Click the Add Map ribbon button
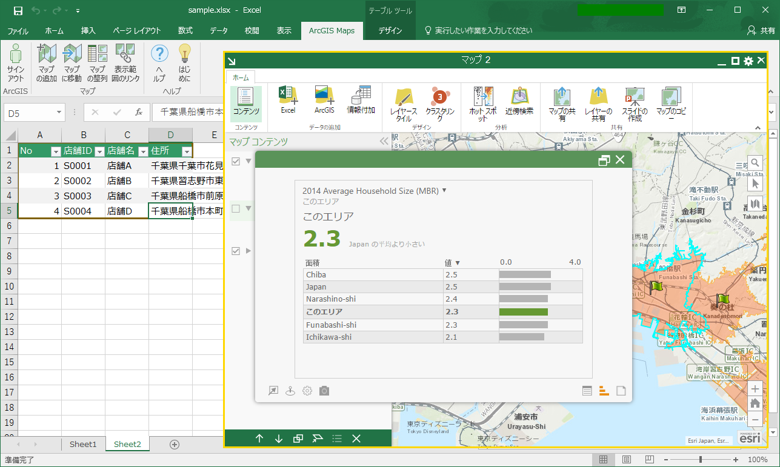Image resolution: width=780 pixels, height=467 pixels. click(47, 63)
